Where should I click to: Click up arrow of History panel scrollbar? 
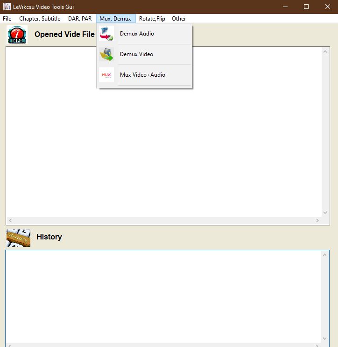click(324, 255)
